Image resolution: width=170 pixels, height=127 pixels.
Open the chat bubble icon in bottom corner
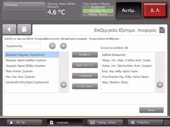[x=167, y=122]
